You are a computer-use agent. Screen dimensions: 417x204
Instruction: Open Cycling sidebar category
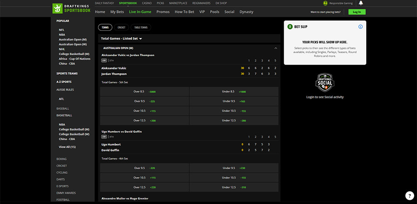coord(62,172)
